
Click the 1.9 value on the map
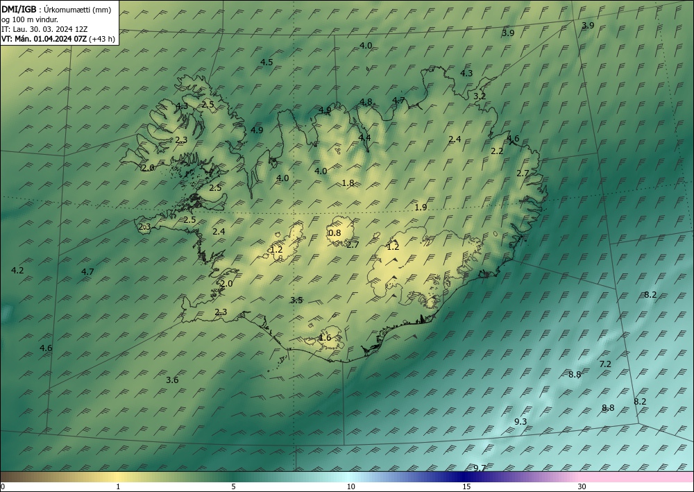coord(421,207)
